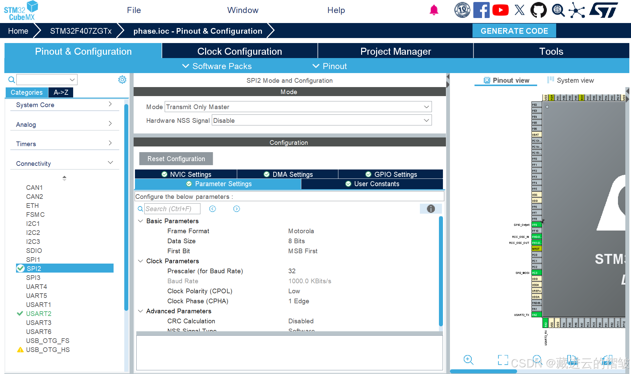Select SPI1 in the Connectivity list
The width and height of the screenshot is (631, 374).
tap(33, 260)
